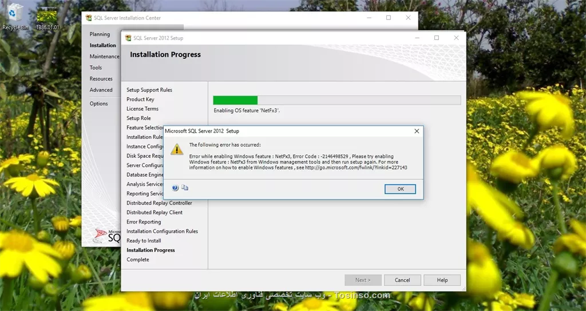The height and width of the screenshot is (311, 586).
Task: Select the Complete step
Action: click(137, 260)
